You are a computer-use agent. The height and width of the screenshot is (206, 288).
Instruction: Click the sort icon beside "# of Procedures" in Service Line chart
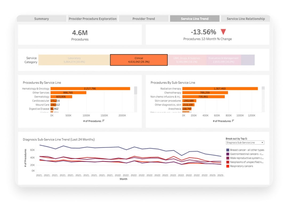click(104, 121)
